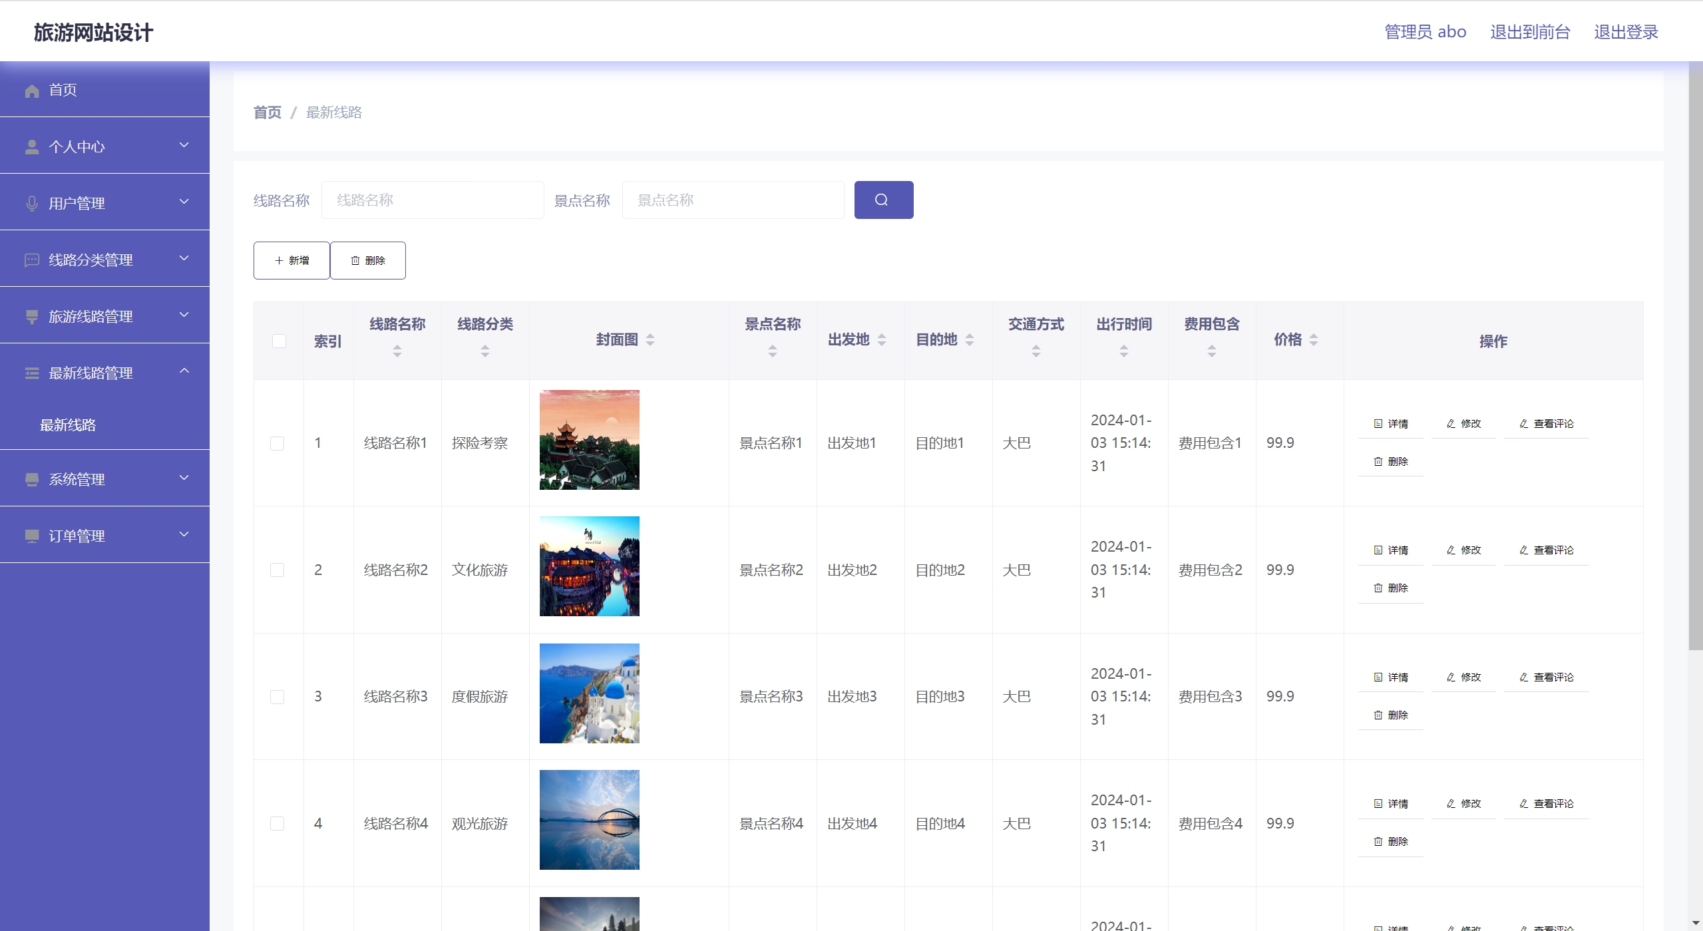This screenshot has height=931, width=1703.
Task: Sort table by 出发地 column arrows
Action: [x=881, y=340]
